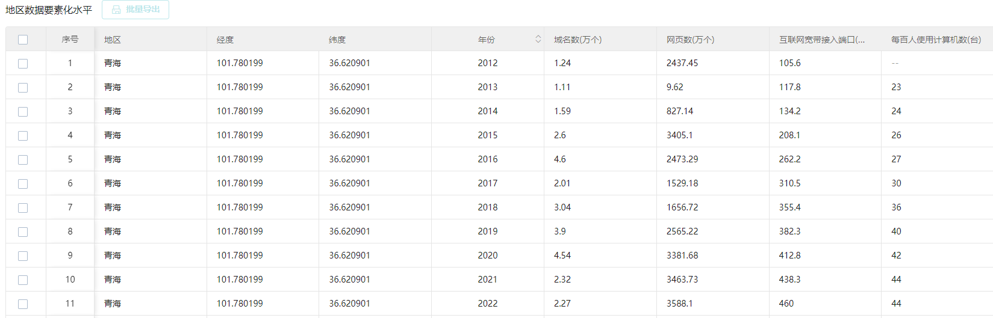Click the 批量导出 batch export button
Viewport: 993px width, 318px height.
(135, 10)
